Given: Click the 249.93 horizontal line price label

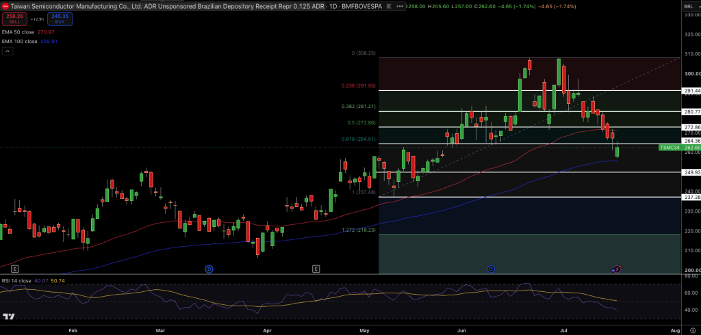Looking at the screenshot, I should [x=691, y=172].
